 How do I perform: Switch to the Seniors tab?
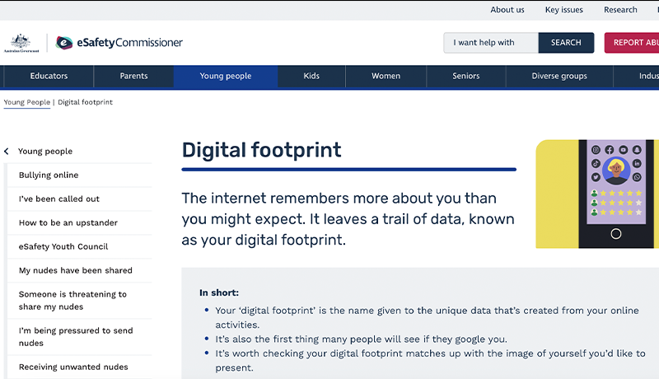click(465, 77)
